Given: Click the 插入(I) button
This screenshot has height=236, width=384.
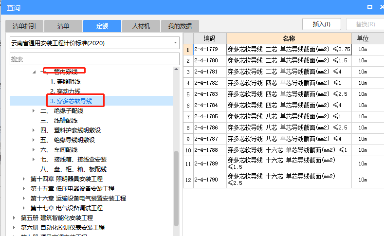Looking at the screenshot, I should coord(322,24).
